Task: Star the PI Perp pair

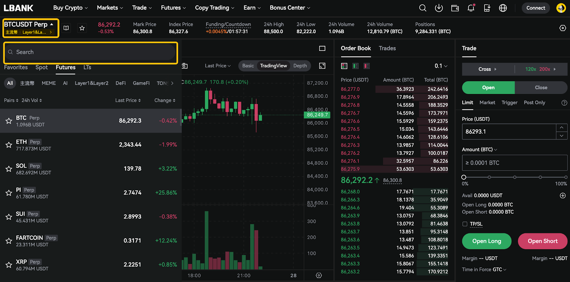Action: click(9, 193)
